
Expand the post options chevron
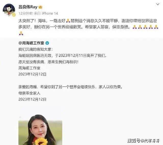point(158,4)
